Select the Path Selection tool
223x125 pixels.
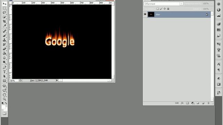5,76
